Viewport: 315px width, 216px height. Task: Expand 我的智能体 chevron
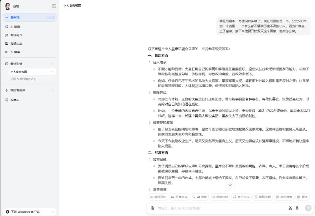(53, 90)
